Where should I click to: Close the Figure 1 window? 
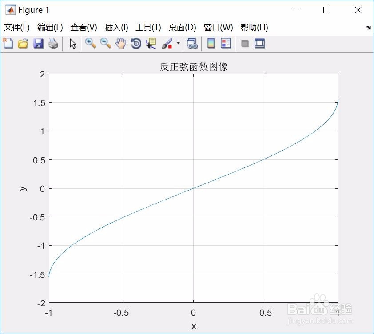pyautogui.click(x=358, y=10)
